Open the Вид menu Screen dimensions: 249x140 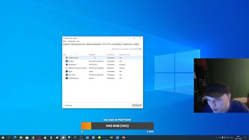tap(78, 41)
